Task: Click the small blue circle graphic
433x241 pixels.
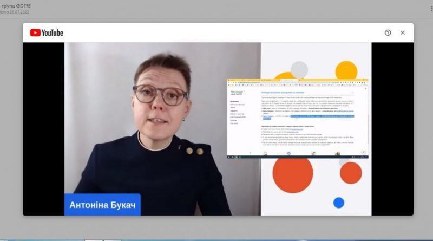Action: coord(339,203)
